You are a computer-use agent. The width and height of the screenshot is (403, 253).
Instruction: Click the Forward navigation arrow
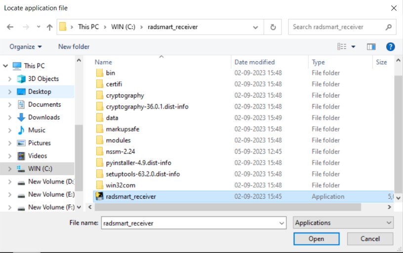26,27
